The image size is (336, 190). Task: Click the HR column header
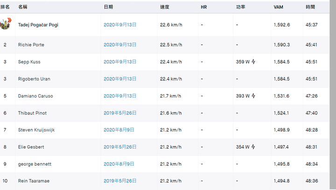204,7
